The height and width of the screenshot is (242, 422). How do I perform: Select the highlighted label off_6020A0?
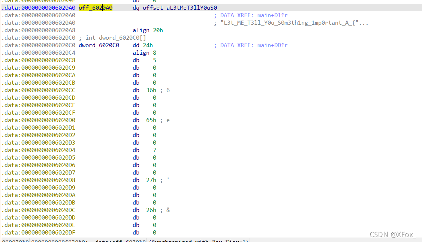coord(95,7)
